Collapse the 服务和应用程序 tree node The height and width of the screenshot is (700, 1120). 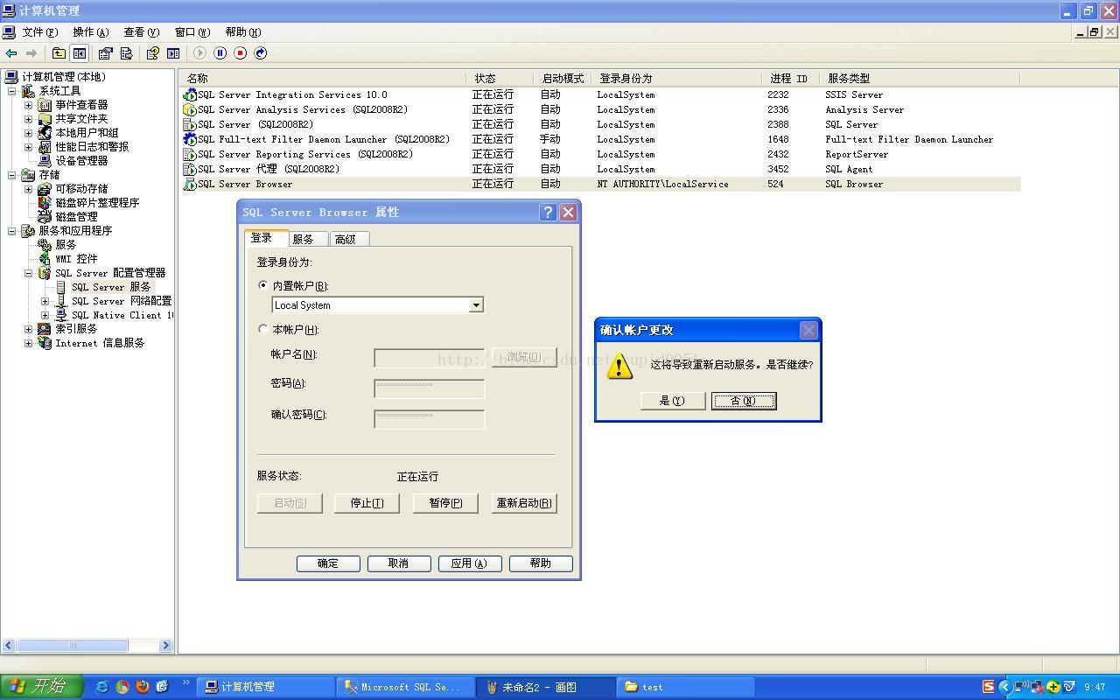(x=12, y=231)
